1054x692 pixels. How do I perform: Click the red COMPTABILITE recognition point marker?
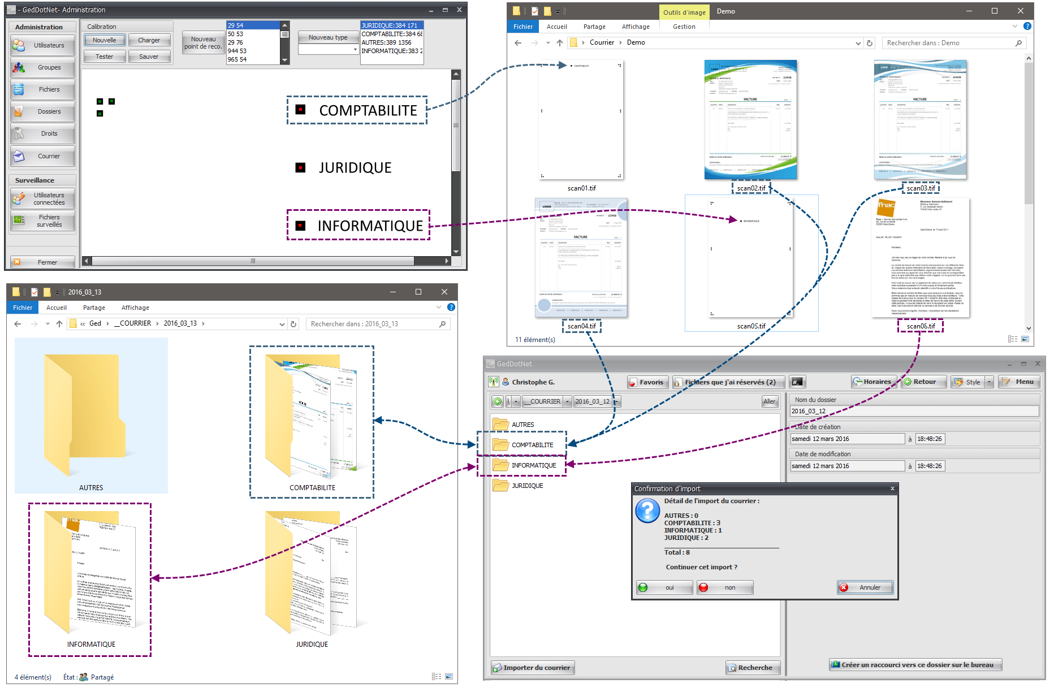tap(300, 110)
